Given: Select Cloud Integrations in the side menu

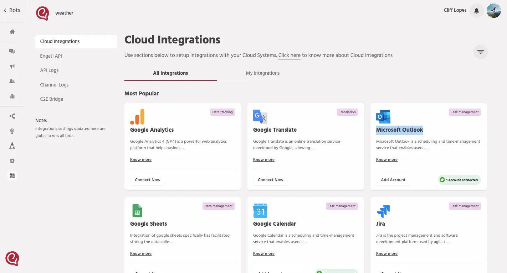Looking at the screenshot, I should (76, 42).
